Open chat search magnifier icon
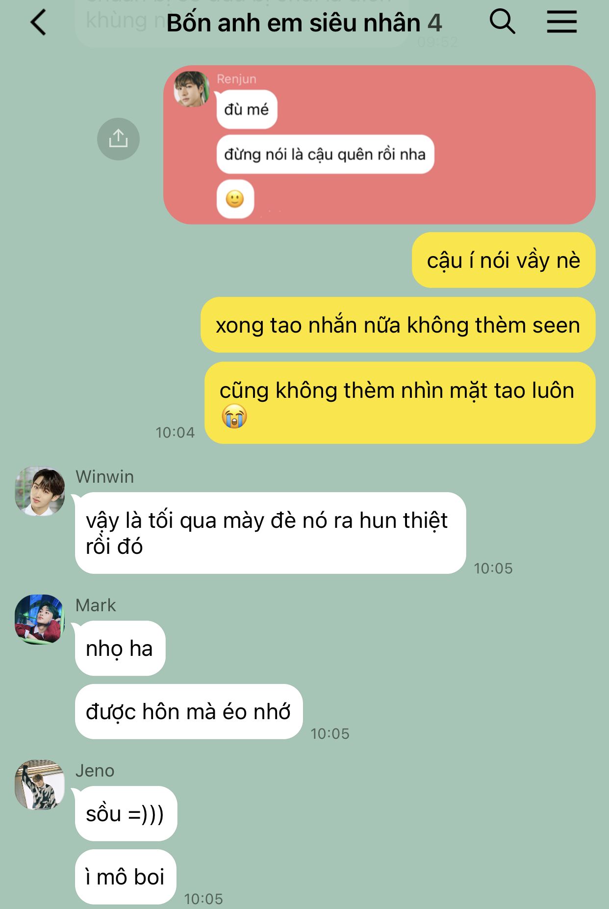This screenshot has height=909, width=609. 502,22
